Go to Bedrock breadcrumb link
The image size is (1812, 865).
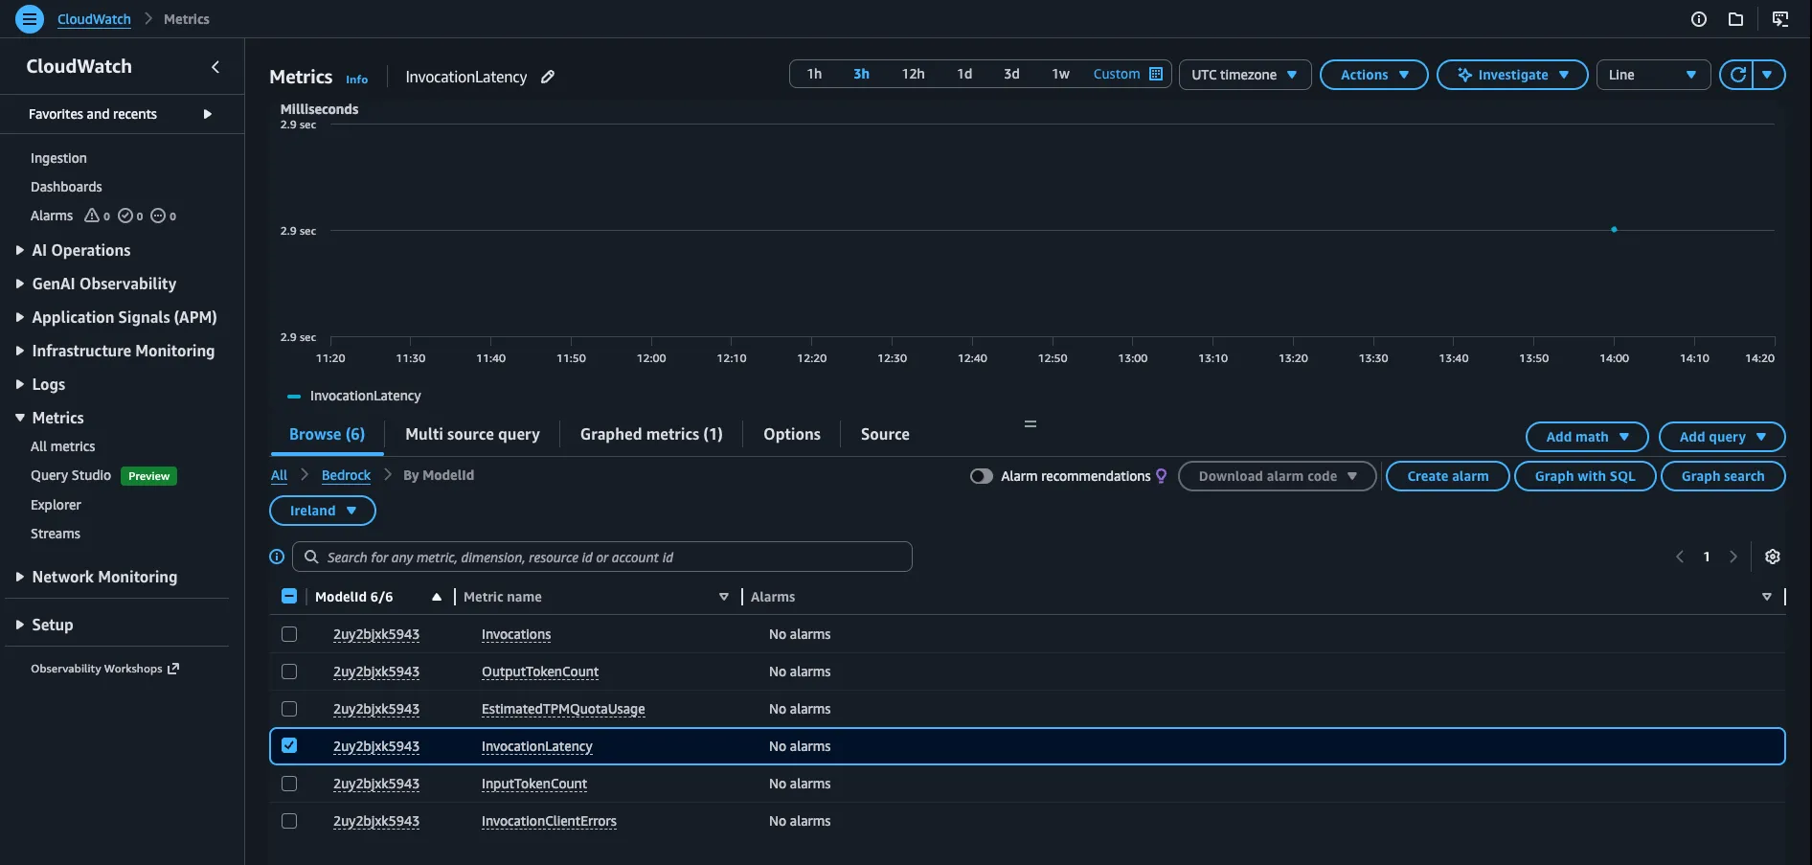(x=346, y=475)
